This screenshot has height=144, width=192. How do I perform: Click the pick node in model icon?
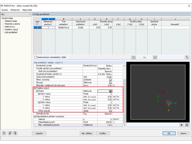pos(187,57)
